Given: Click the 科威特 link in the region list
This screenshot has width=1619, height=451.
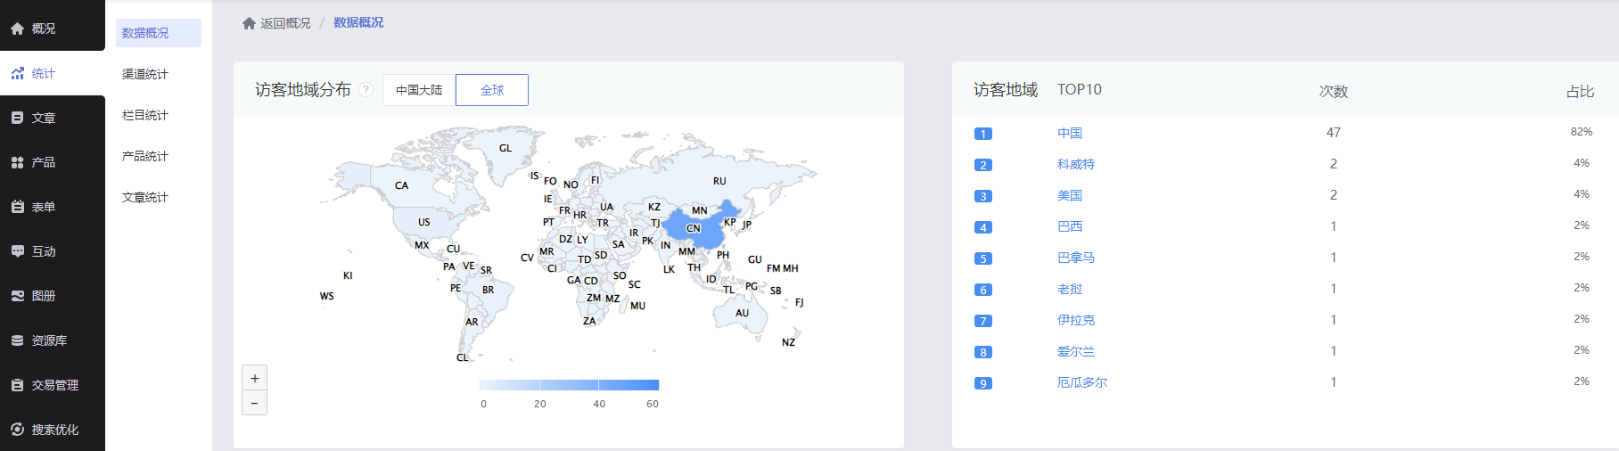Looking at the screenshot, I should point(1076,164).
